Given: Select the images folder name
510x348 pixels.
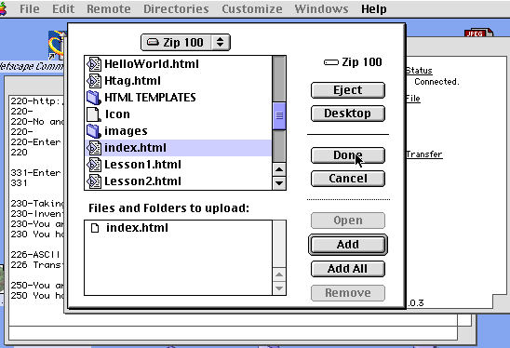Looking at the screenshot, I should pyautogui.click(x=126, y=131).
